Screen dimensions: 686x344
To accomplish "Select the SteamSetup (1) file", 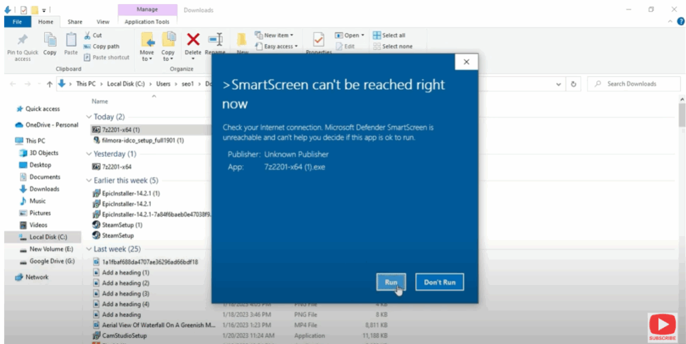I will point(117,225).
